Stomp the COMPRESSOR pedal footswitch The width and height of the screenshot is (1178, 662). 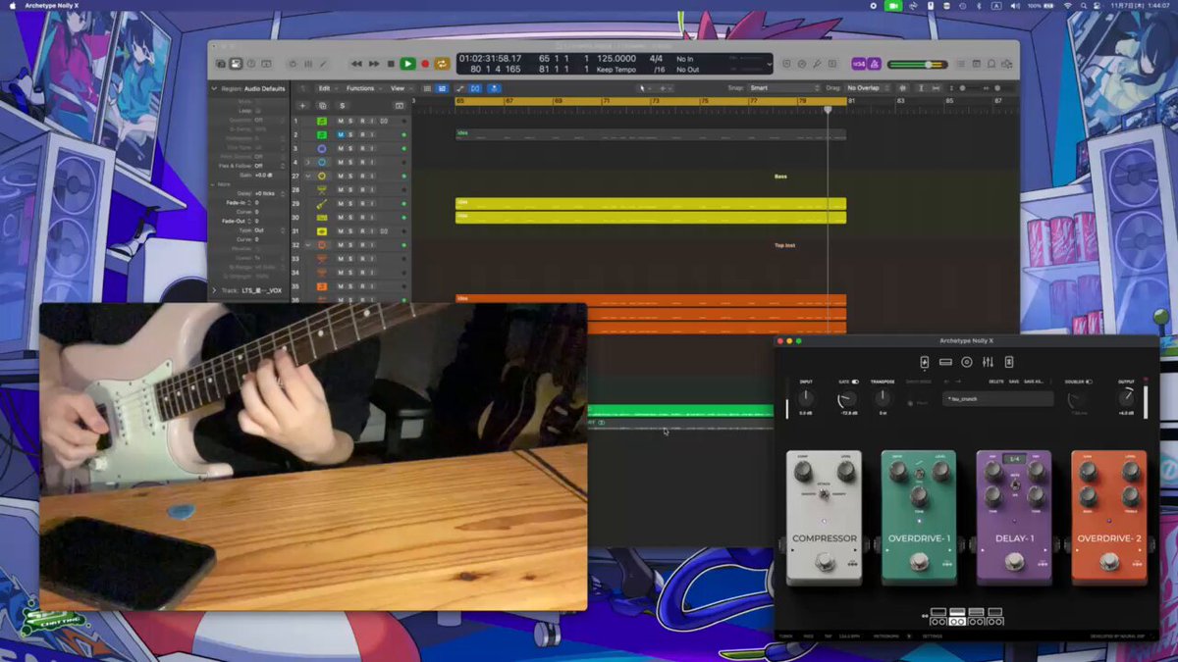pyautogui.click(x=825, y=562)
